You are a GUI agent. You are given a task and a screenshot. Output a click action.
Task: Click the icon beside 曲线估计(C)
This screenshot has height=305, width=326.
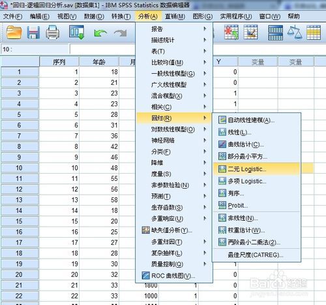222,144
